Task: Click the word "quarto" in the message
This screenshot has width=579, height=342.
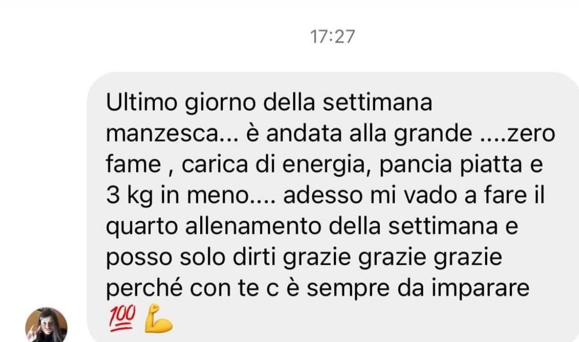Action: pos(142,227)
